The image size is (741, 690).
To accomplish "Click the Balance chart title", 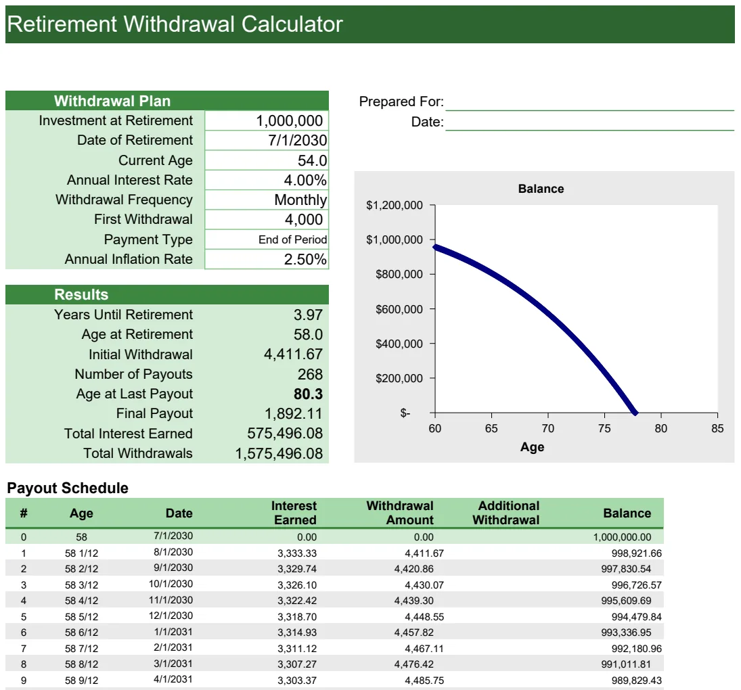I will [541, 189].
